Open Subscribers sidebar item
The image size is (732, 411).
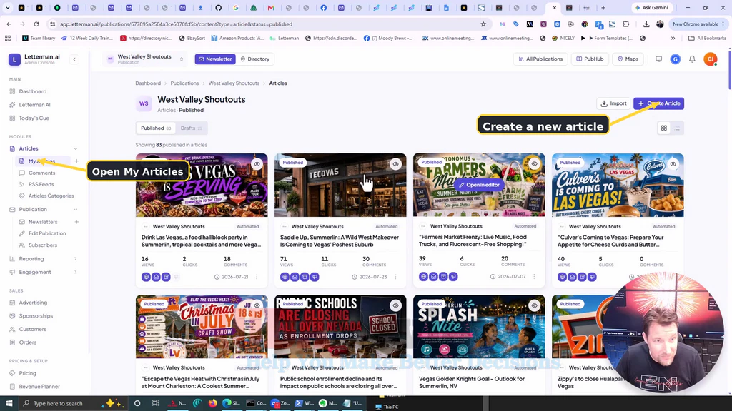click(42, 245)
